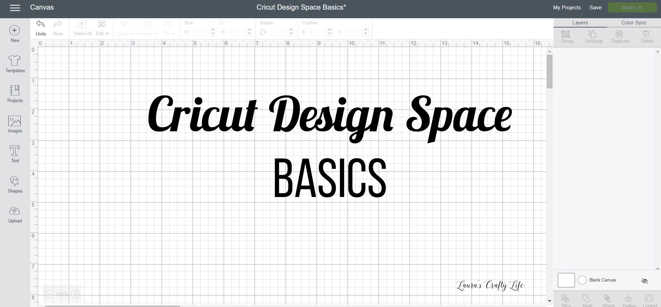This screenshot has height=307, width=661.
Task: Open the Images library
Action: pos(15,124)
